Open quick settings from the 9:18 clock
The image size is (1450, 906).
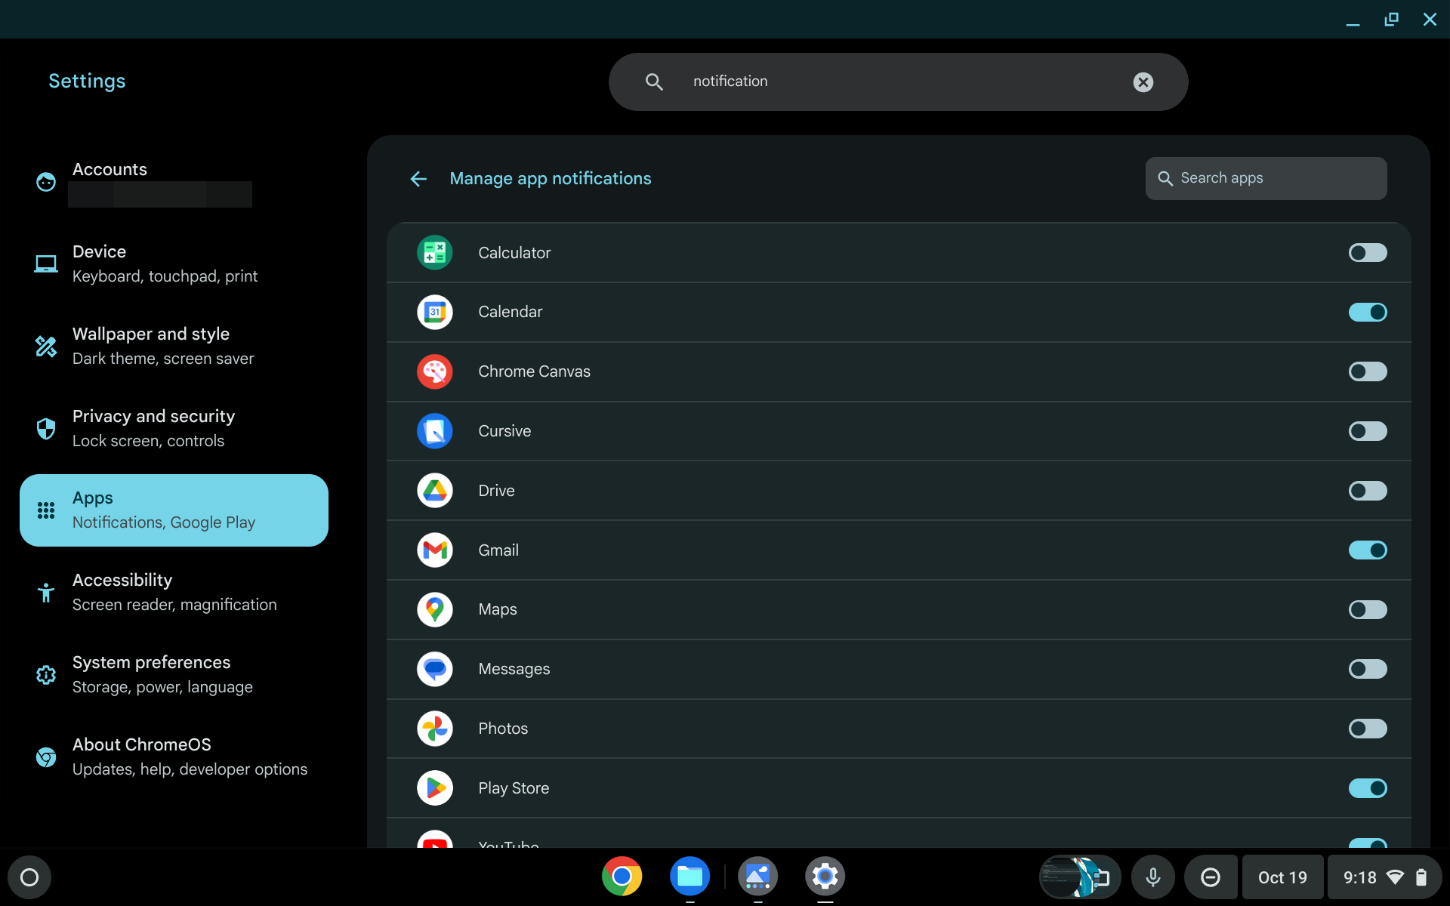click(1384, 877)
